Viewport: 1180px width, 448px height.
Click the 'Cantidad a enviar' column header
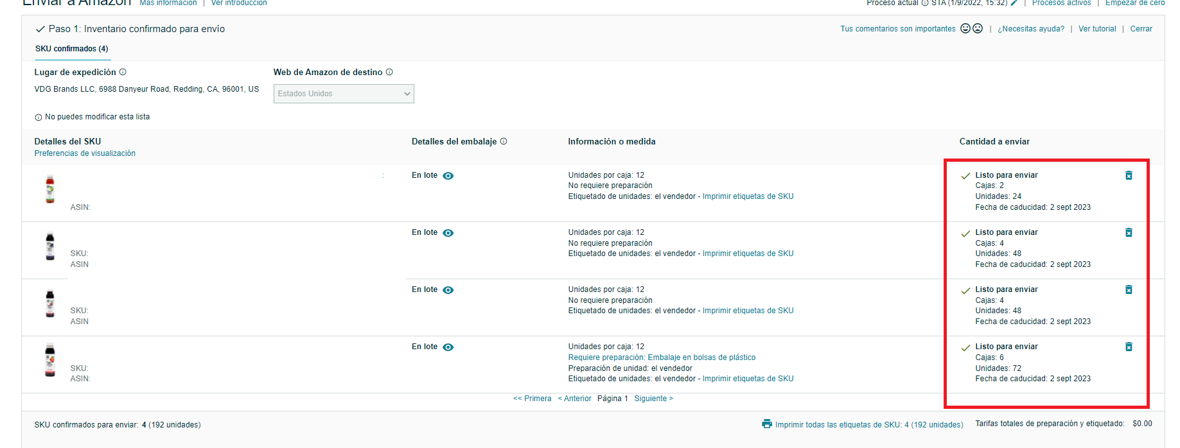coord(994,141)
